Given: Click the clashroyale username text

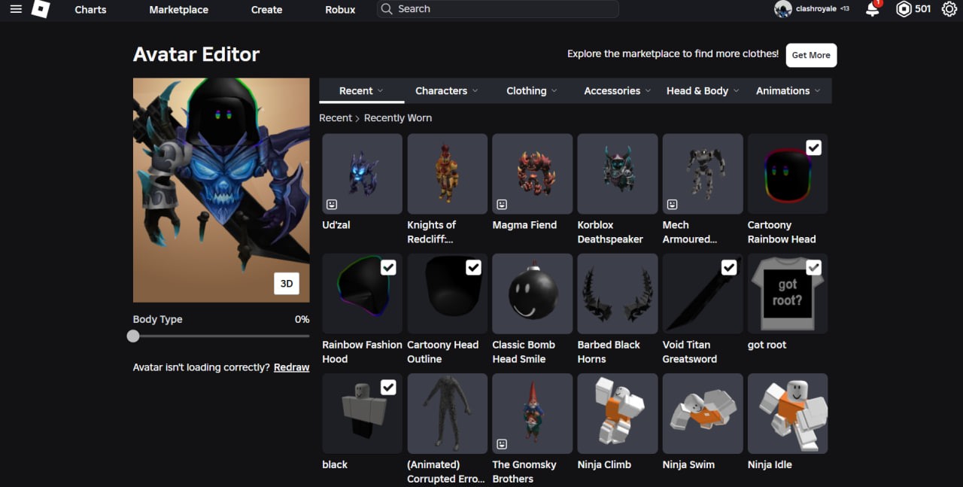Looking at the screenshot, I should coord(816,9).
